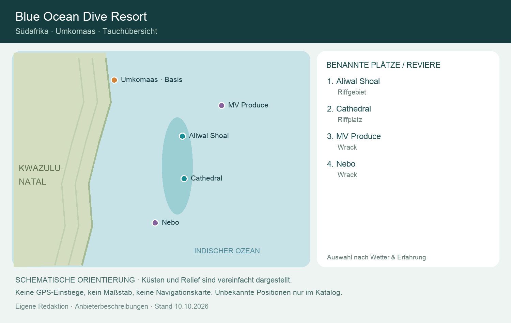Click the 'KWAZULU-NATAL' land label
Screen dimensions: 511x323
click(x=41, y=175)
